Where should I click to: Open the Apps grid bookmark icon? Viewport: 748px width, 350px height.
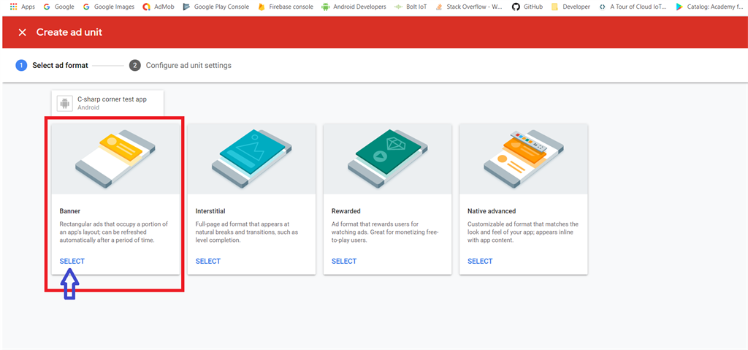13,7
